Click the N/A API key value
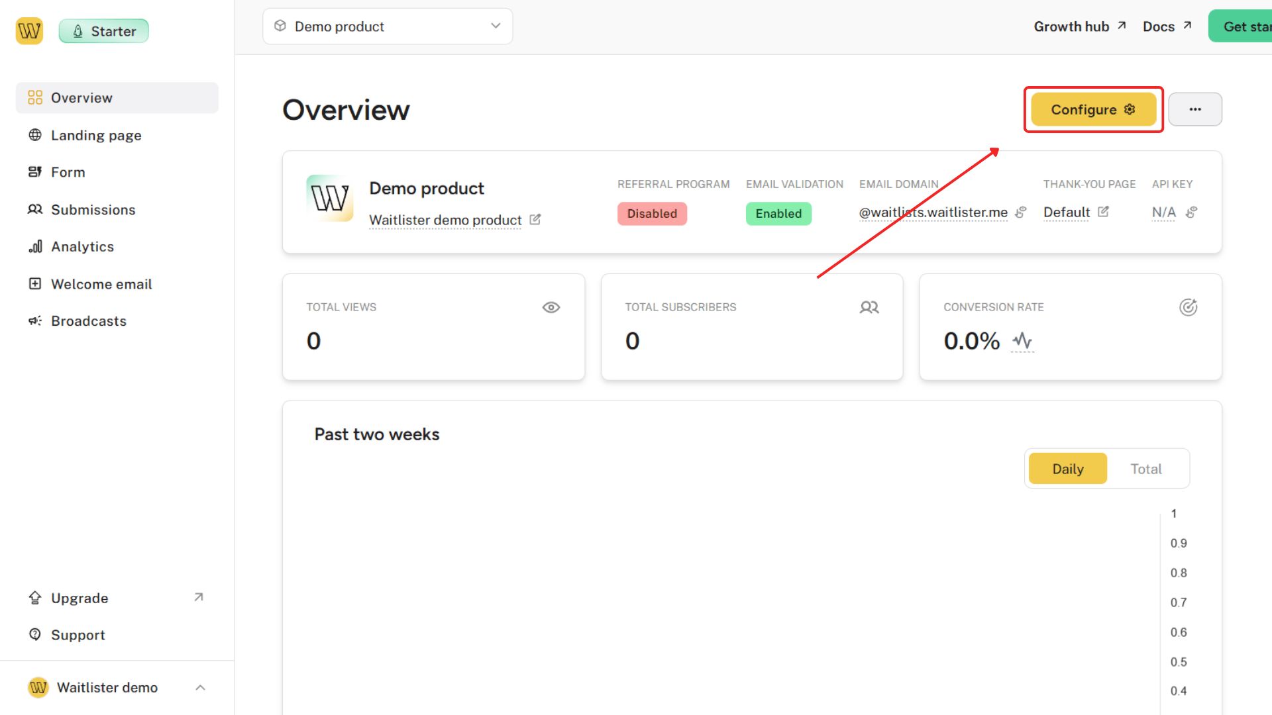The image size is (1272, 715). pos(1163,213)
